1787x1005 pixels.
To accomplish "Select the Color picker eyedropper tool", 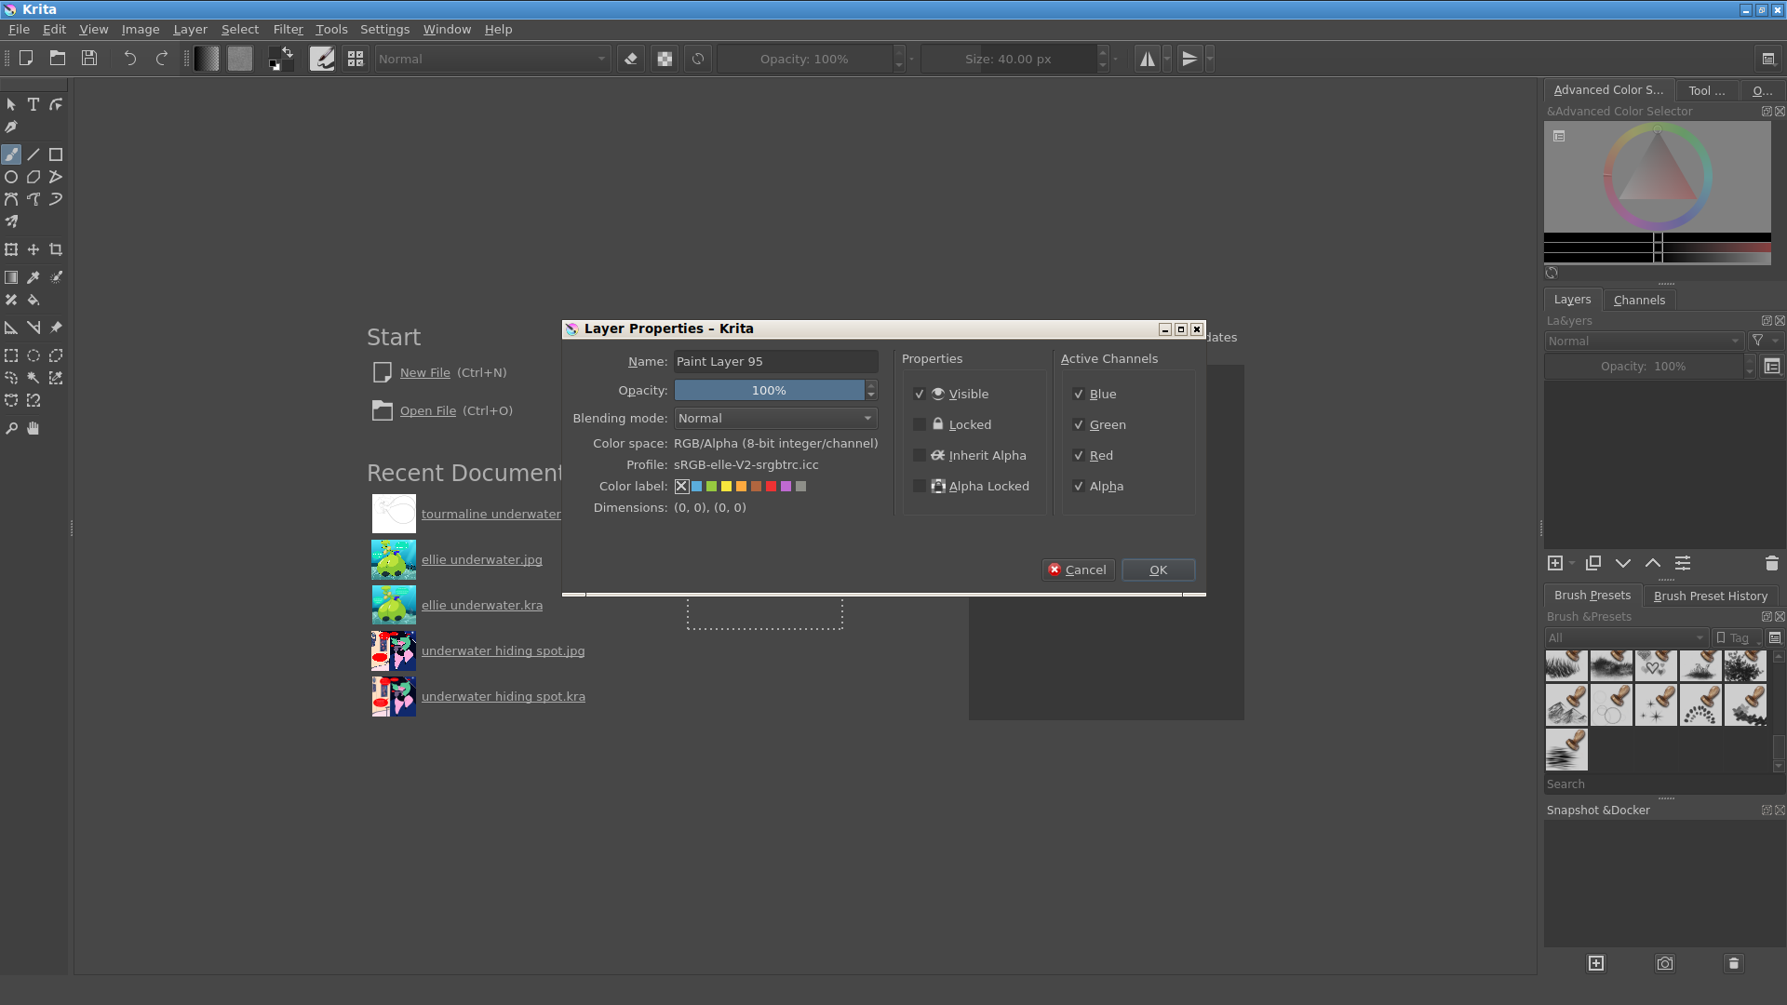I will (x=34, y=277).
